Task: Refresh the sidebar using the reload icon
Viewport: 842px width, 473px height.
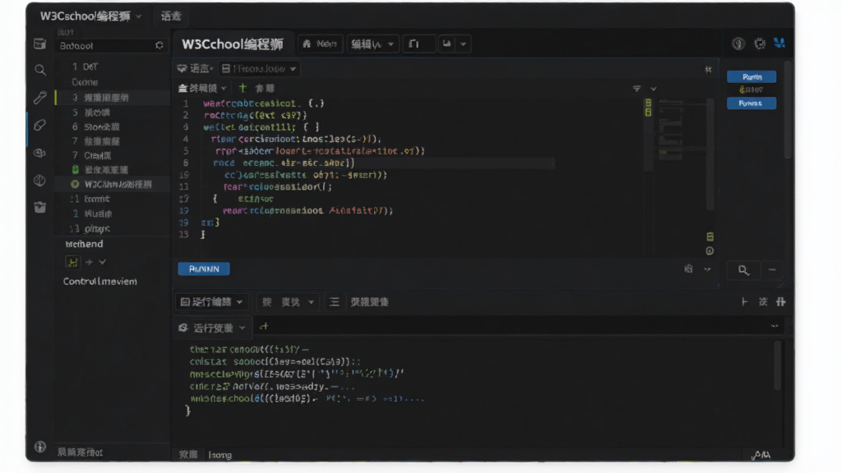Action: (159, 46)
